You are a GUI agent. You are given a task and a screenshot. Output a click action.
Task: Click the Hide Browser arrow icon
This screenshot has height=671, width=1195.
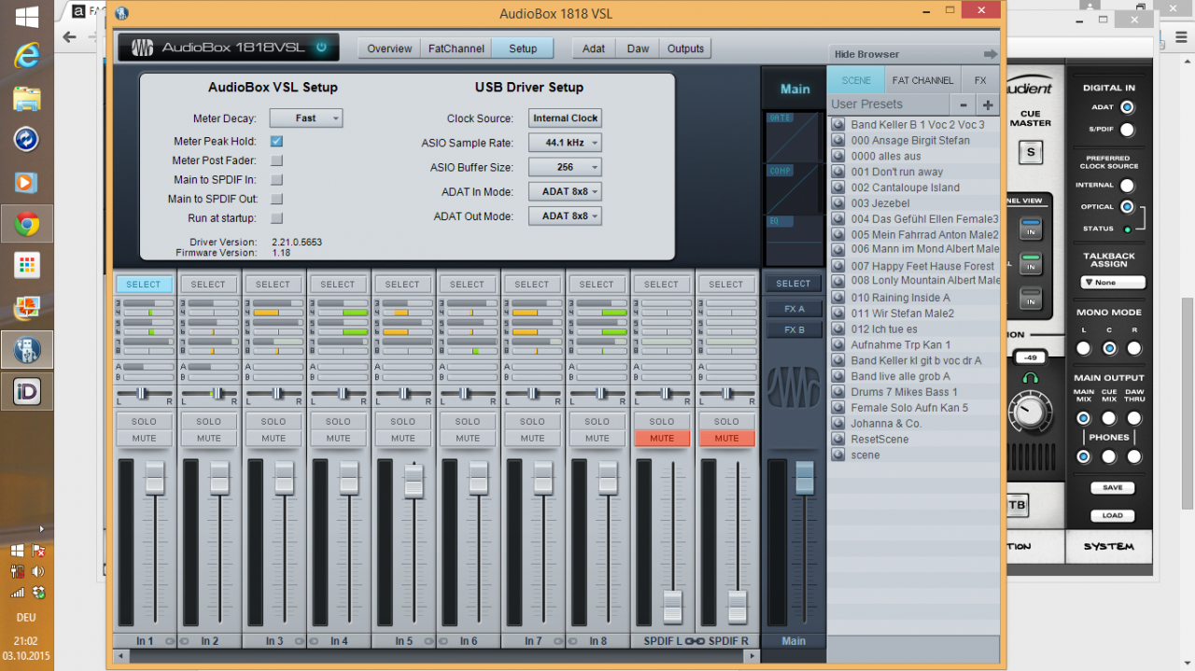pyautogui.click(x=991, y=54)
